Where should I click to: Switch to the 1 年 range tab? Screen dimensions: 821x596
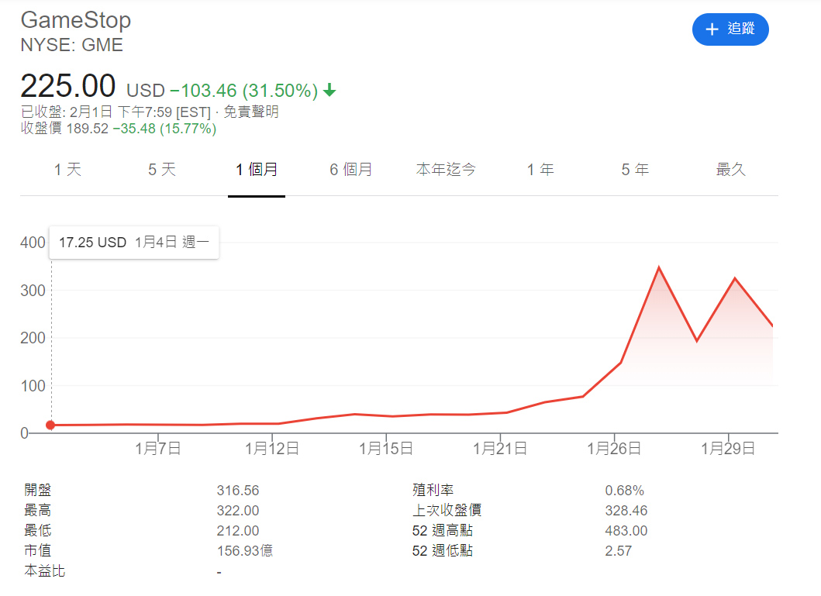coord(540,170)
